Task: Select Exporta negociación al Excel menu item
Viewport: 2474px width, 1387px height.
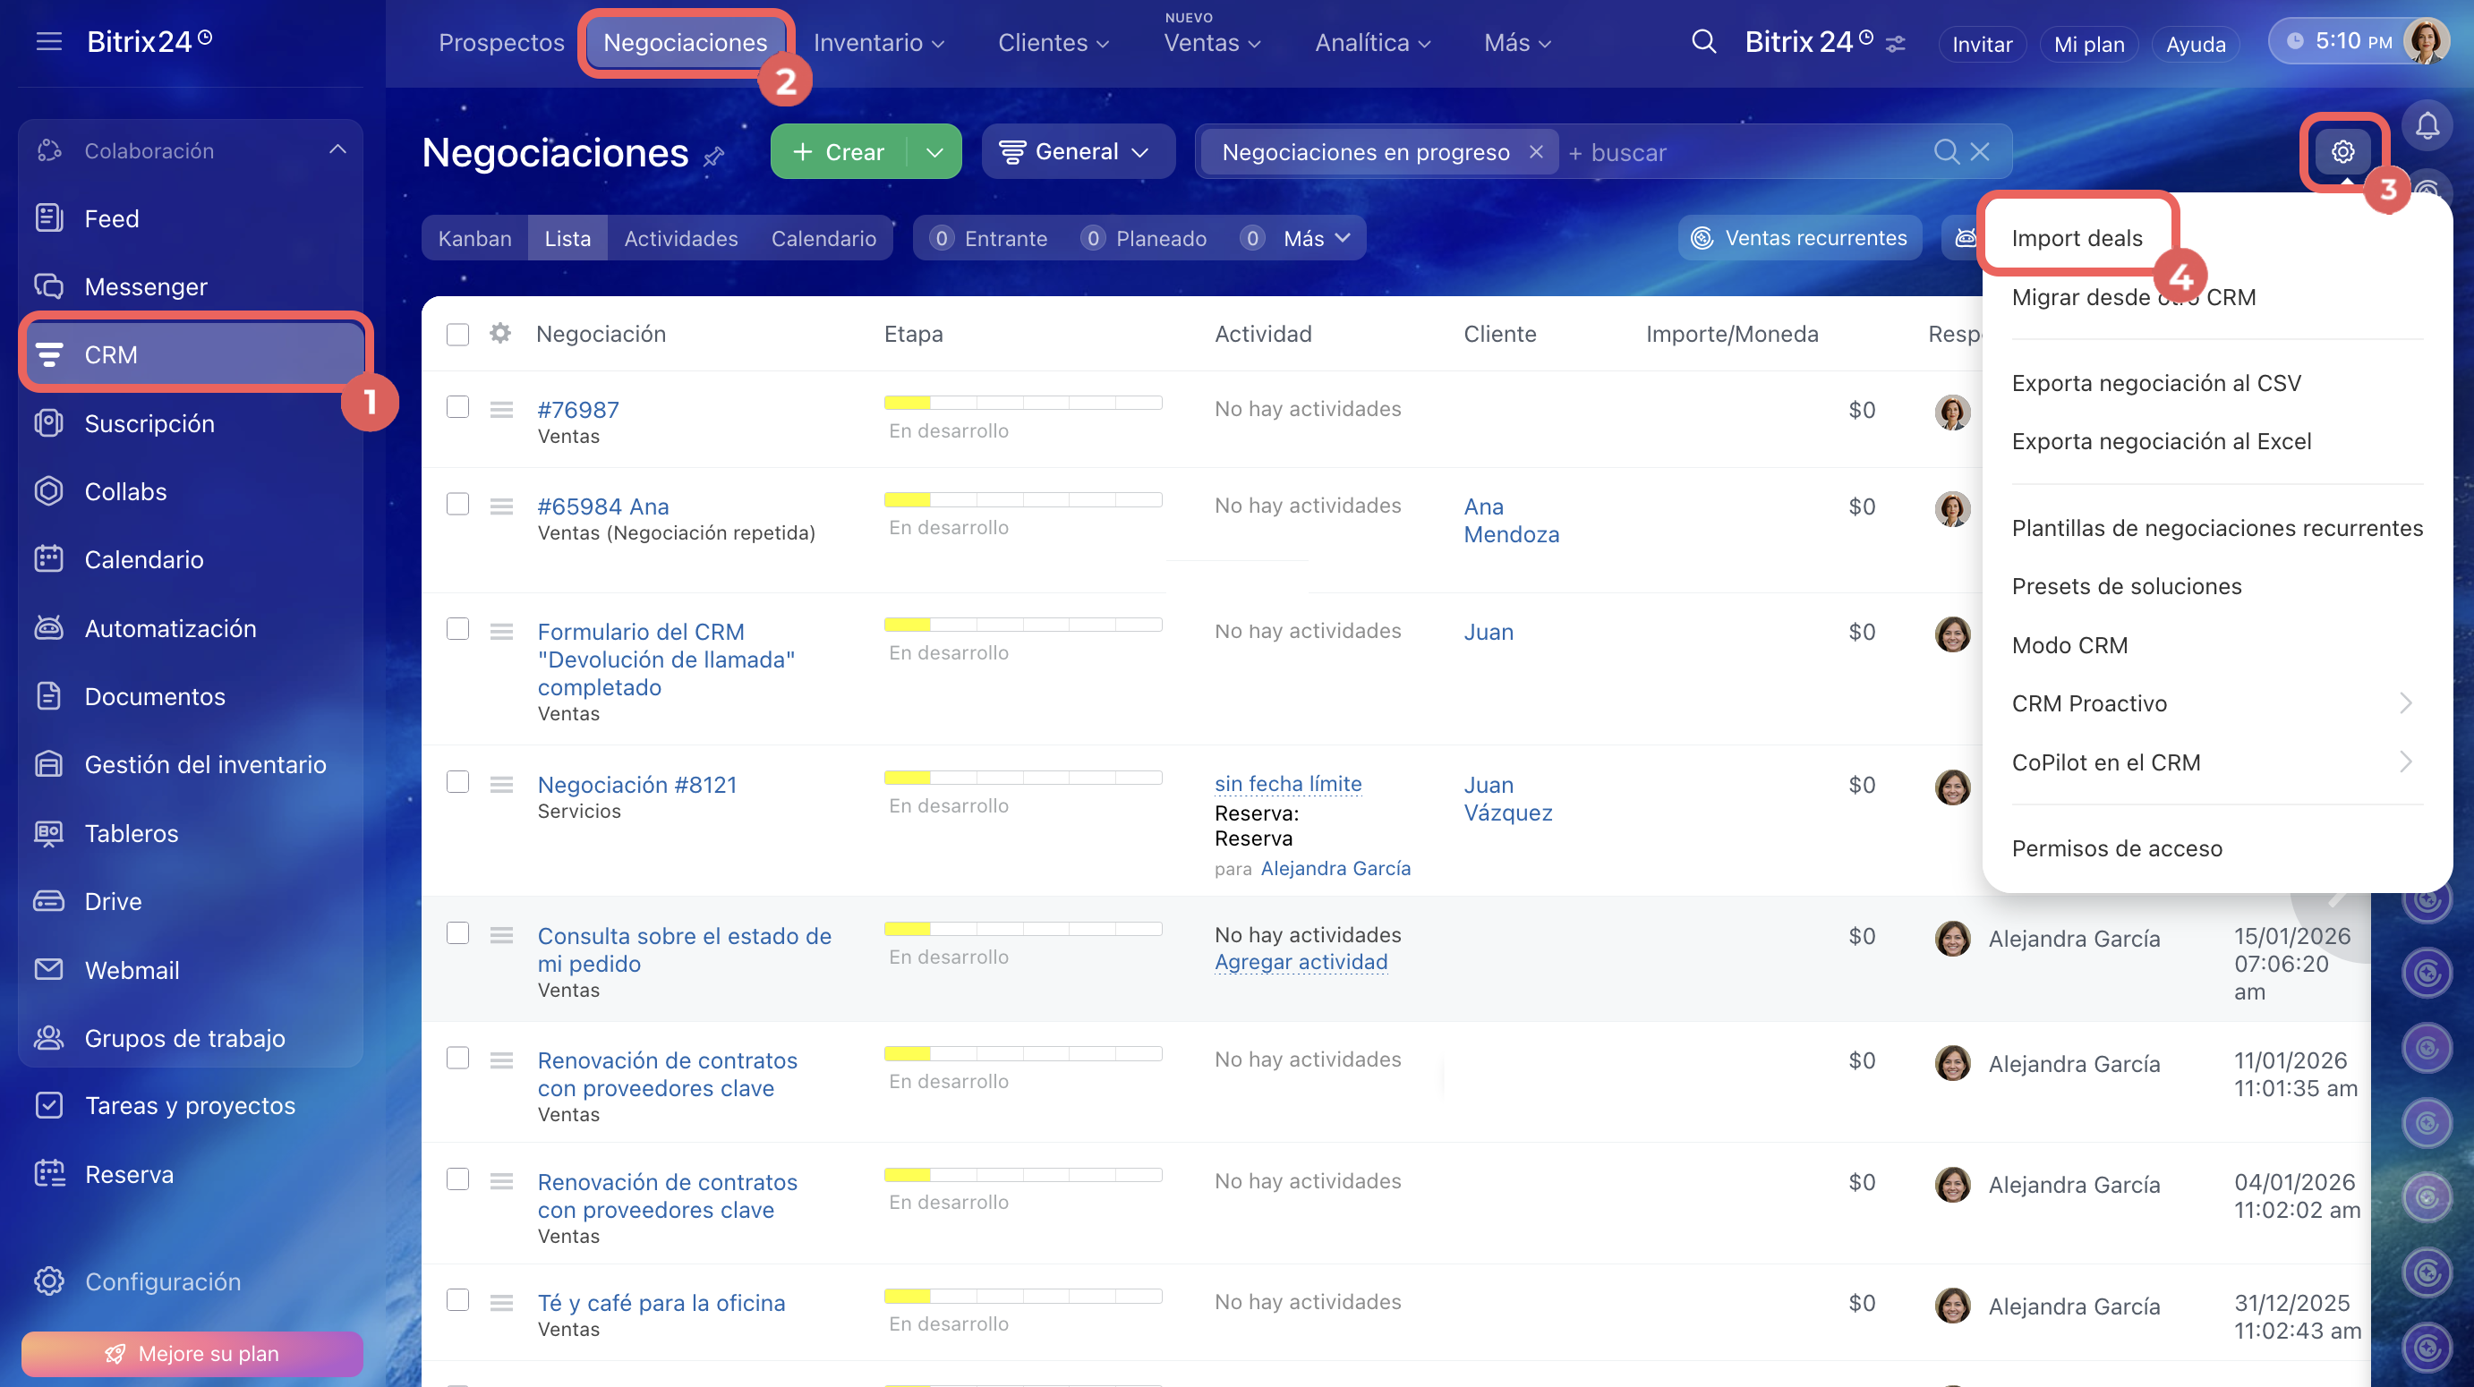Action: [x=2161, y=441]
